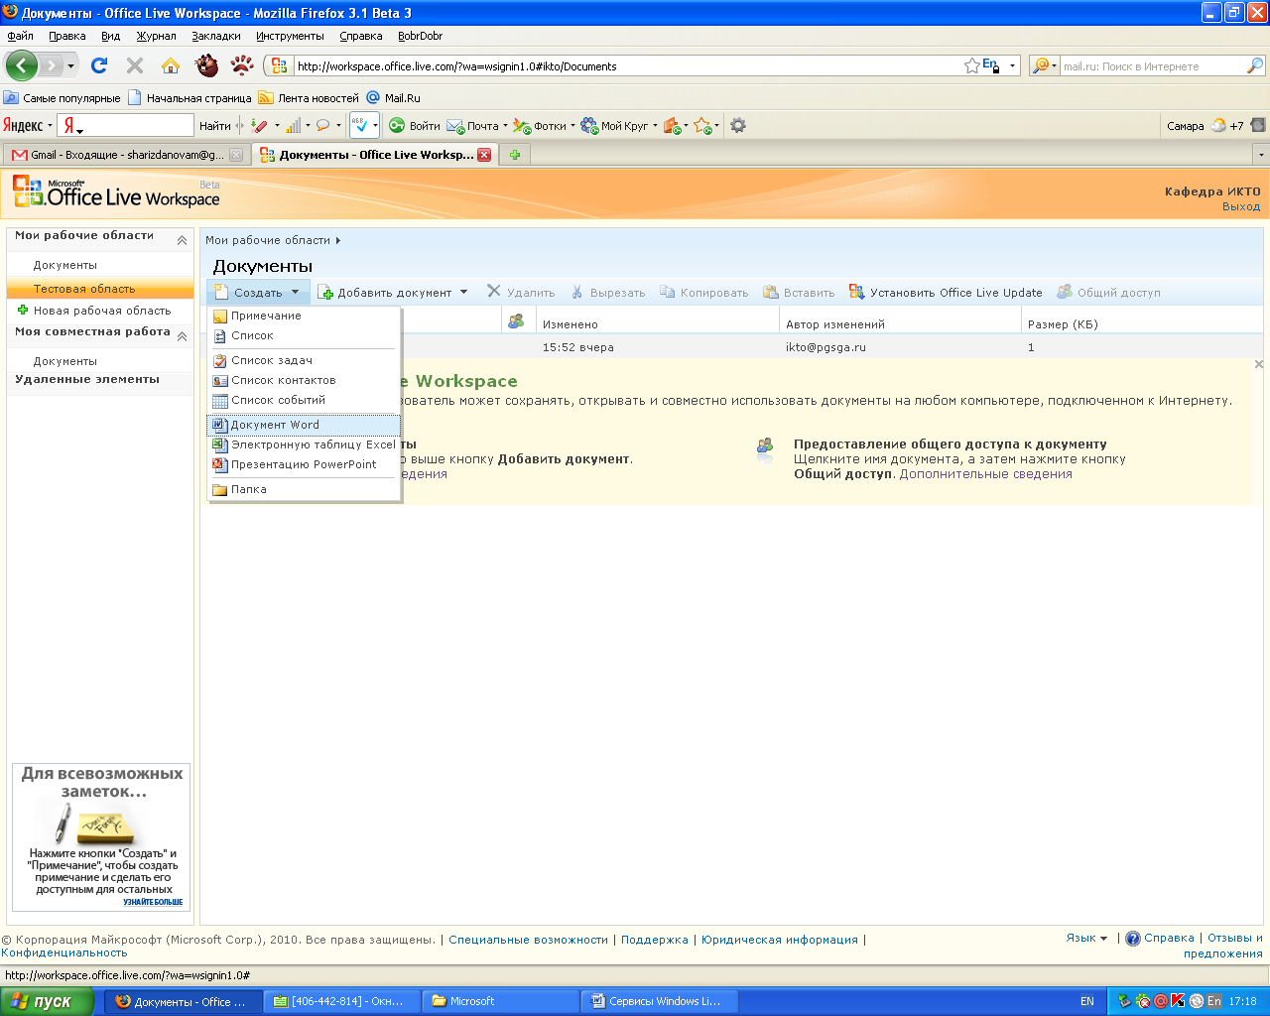This screenshot has width=1270, height=1016.
Task: Open the Поддержка footer link
Action: point(655,940)
